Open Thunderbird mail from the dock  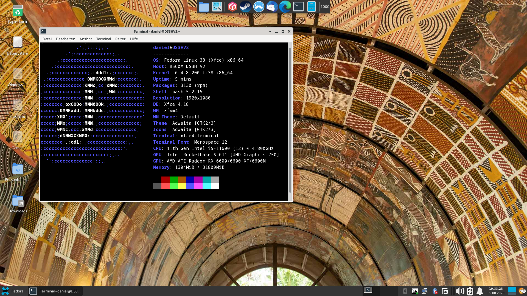(x=272, y=7)
